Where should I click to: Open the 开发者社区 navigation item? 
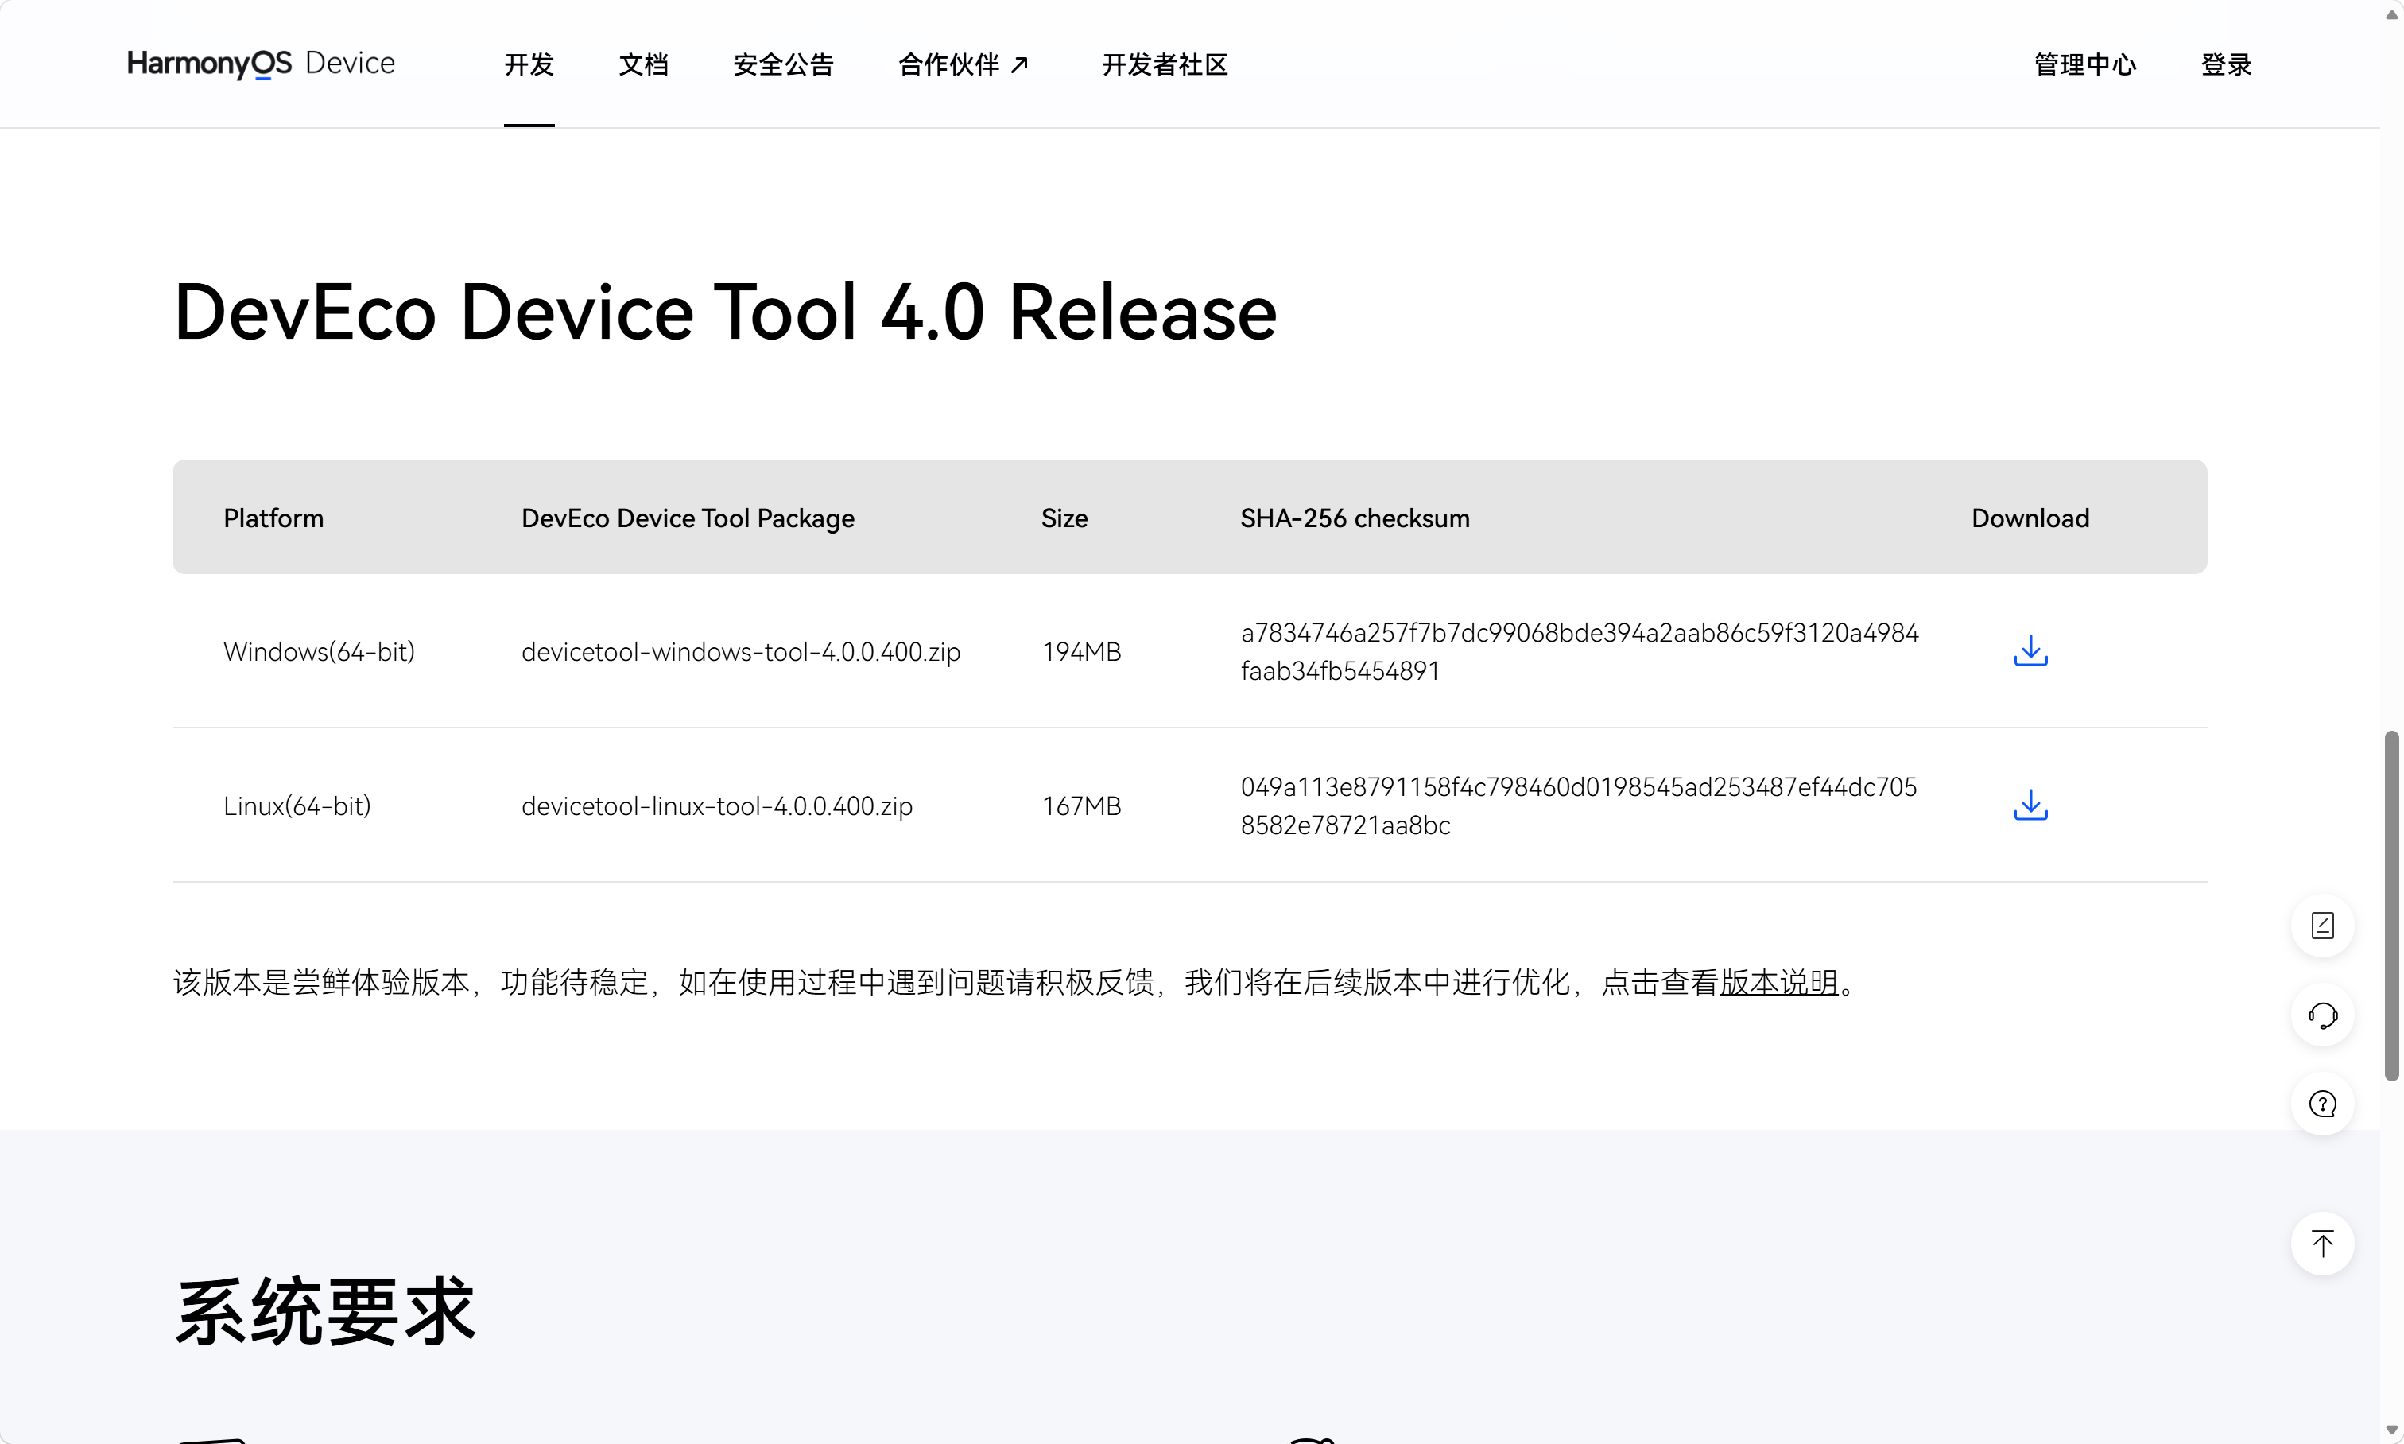coord(1165,64)
